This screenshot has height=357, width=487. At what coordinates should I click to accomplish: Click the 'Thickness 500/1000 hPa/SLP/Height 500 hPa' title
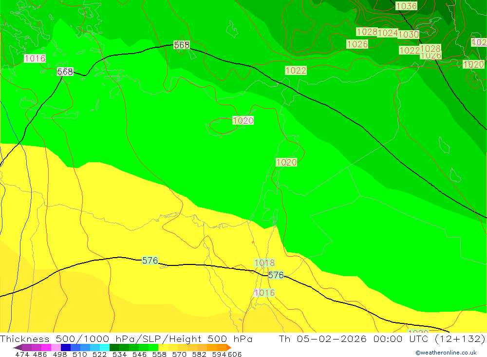126,338
